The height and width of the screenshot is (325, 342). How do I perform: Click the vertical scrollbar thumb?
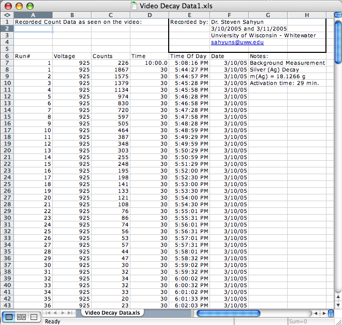[338, 41]
